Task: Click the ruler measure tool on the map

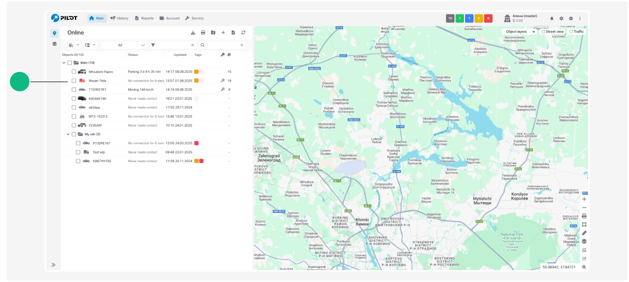Action: [x=584, y=233]
